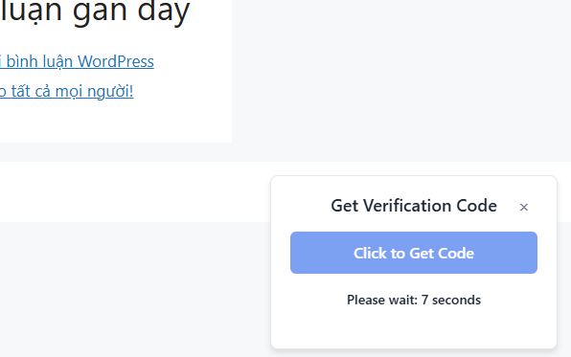Click the 'Click to Get Code' button
The height and width of the screenshot is (357, 571).
pyautogui.click(x=414, y=253)
